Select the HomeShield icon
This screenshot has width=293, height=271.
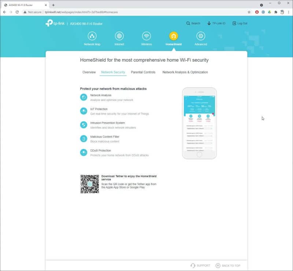tap(174, 36)
